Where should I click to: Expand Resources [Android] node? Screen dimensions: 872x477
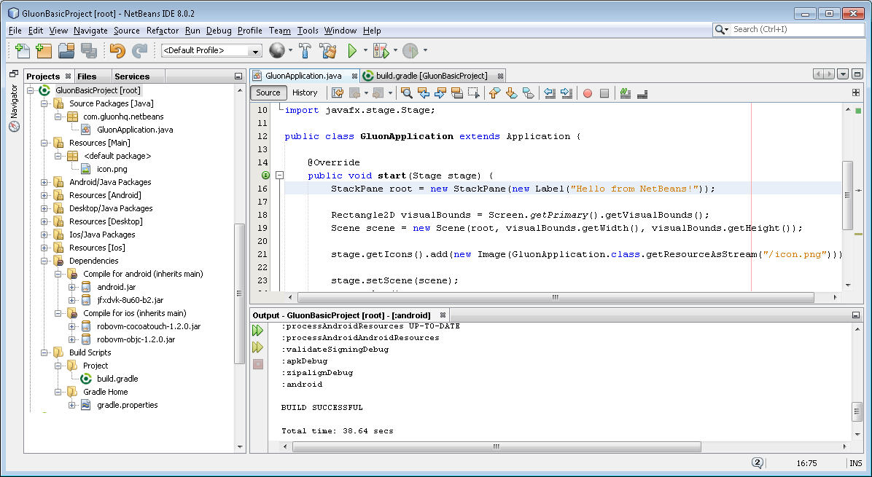(44, 195)
